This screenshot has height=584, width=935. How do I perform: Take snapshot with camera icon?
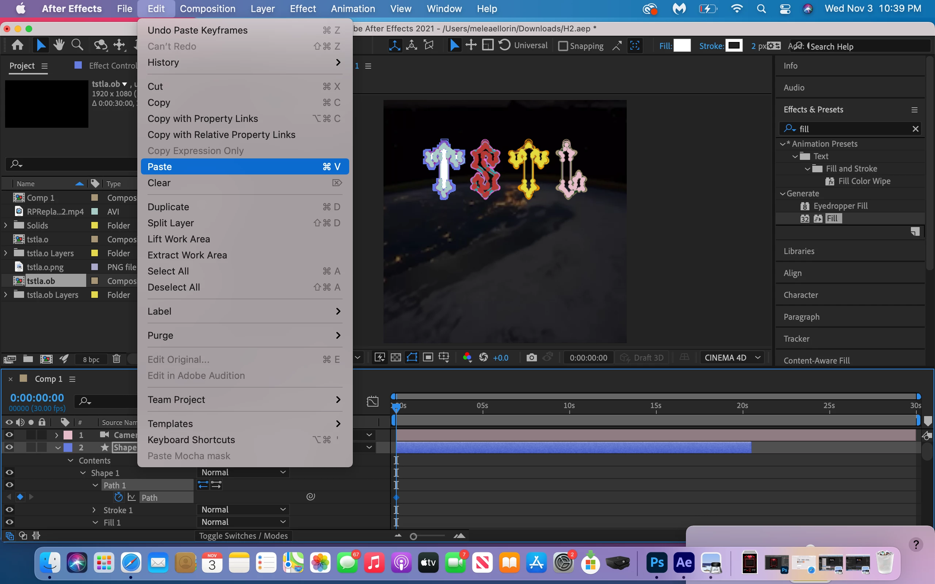click(x=531, y=357)
